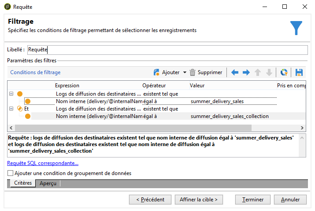Click the Ajouter add-condition icon
The image size is (315, 211).
point(156,72)
